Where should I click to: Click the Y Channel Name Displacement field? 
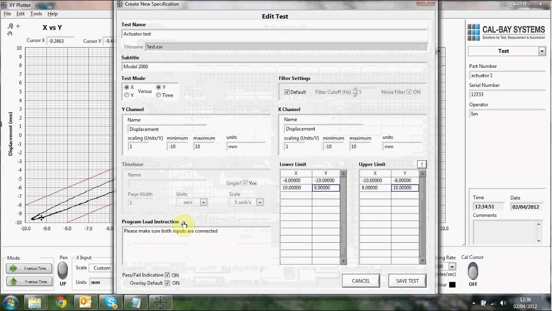(167, 129)
